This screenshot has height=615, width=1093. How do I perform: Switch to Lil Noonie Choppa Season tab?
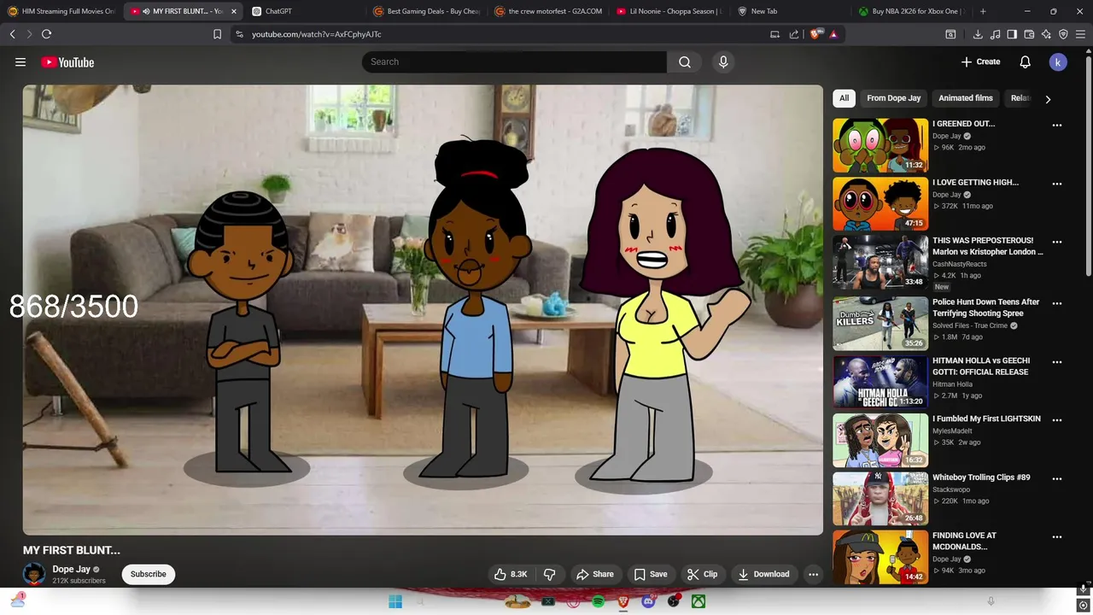669,11
